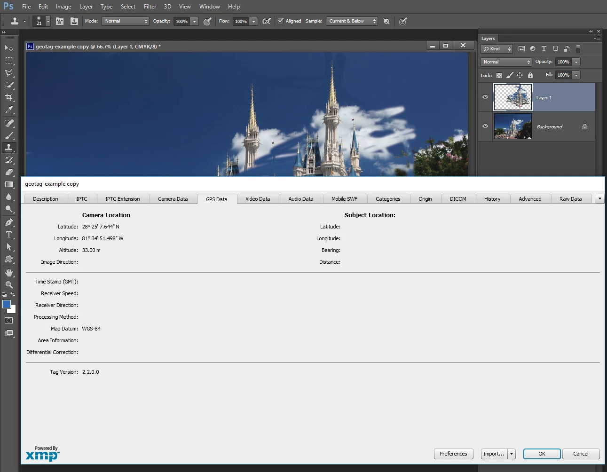
Task: Switch to the IPTC Extension tab
Action: [123, 199]
